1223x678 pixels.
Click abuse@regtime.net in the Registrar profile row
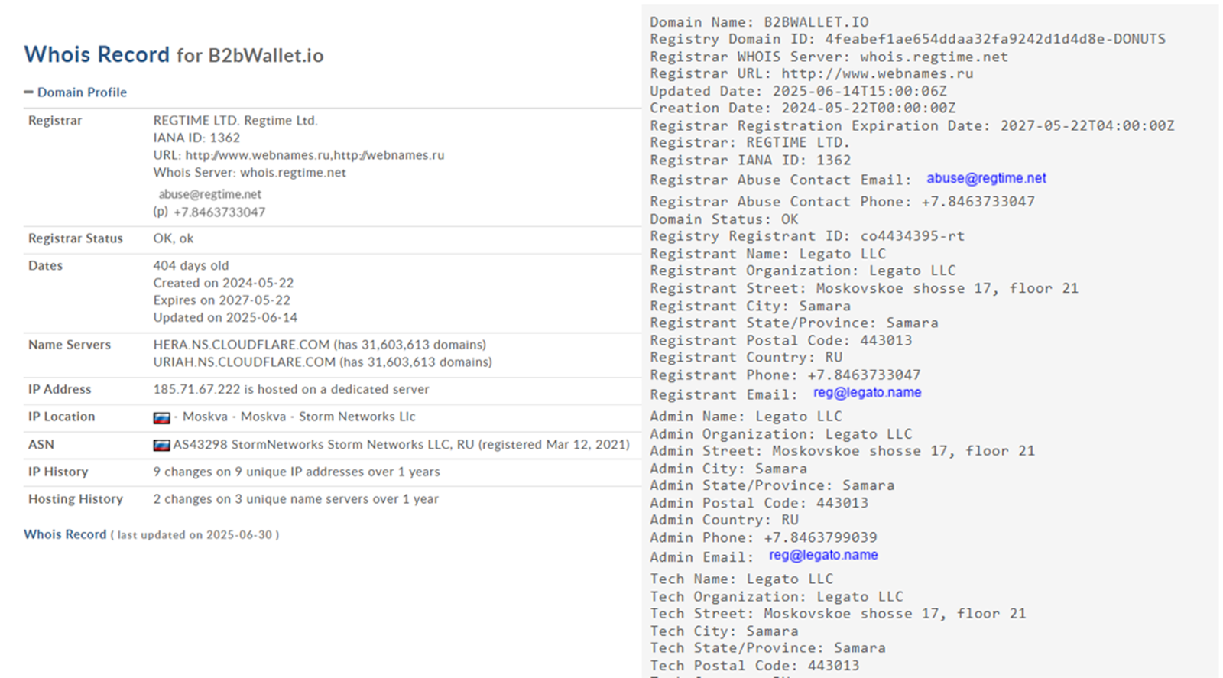pos(210,194)
